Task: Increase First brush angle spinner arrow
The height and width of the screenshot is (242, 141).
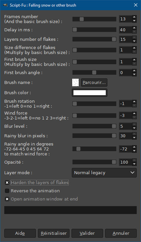Action: pyautogui.click(x=134, y=71)
